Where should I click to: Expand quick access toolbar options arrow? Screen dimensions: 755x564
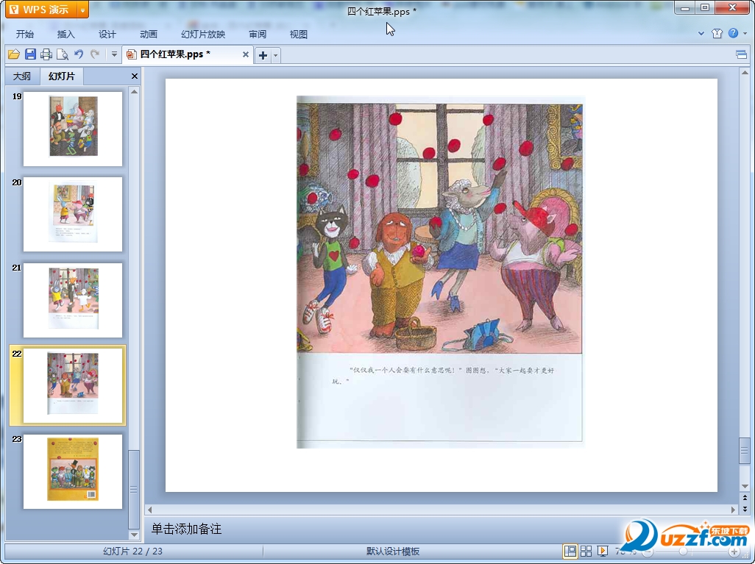[x=114, y=54]
